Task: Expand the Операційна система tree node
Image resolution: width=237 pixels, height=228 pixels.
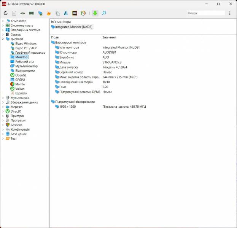Action: click(3, 30)
